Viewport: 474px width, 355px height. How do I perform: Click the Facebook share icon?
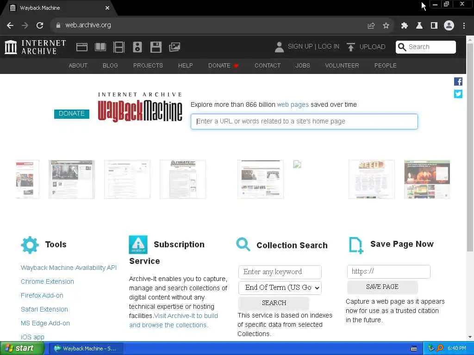tap(458, 81)
